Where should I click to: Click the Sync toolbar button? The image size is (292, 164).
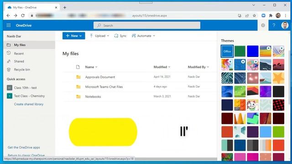point(120,36)
